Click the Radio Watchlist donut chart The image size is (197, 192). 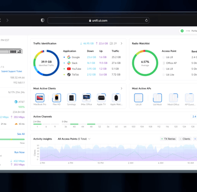coord(145,63)
